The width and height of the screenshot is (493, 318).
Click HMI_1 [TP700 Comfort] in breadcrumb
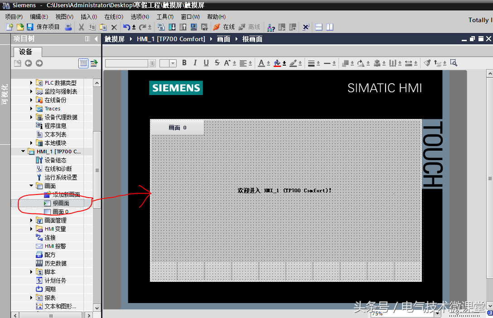(171, 39)
